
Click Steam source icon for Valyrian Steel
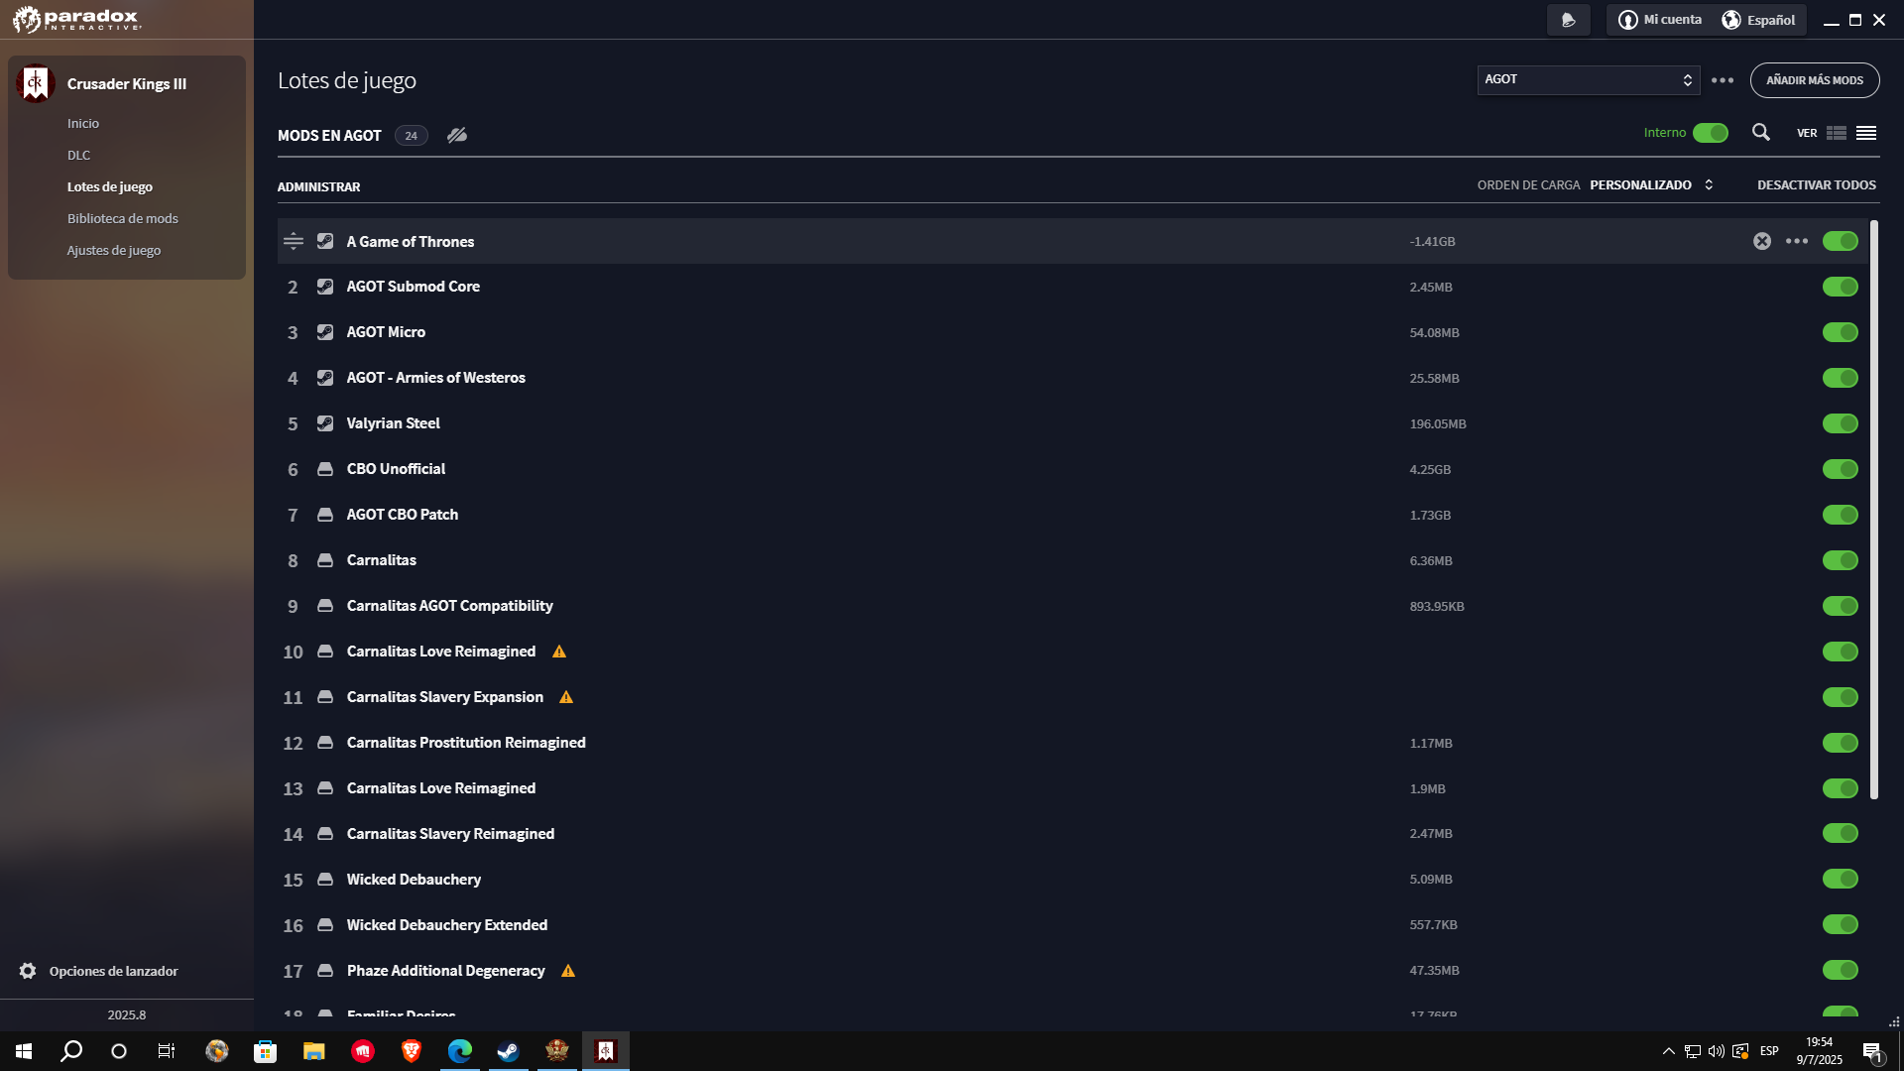point(325,423)
